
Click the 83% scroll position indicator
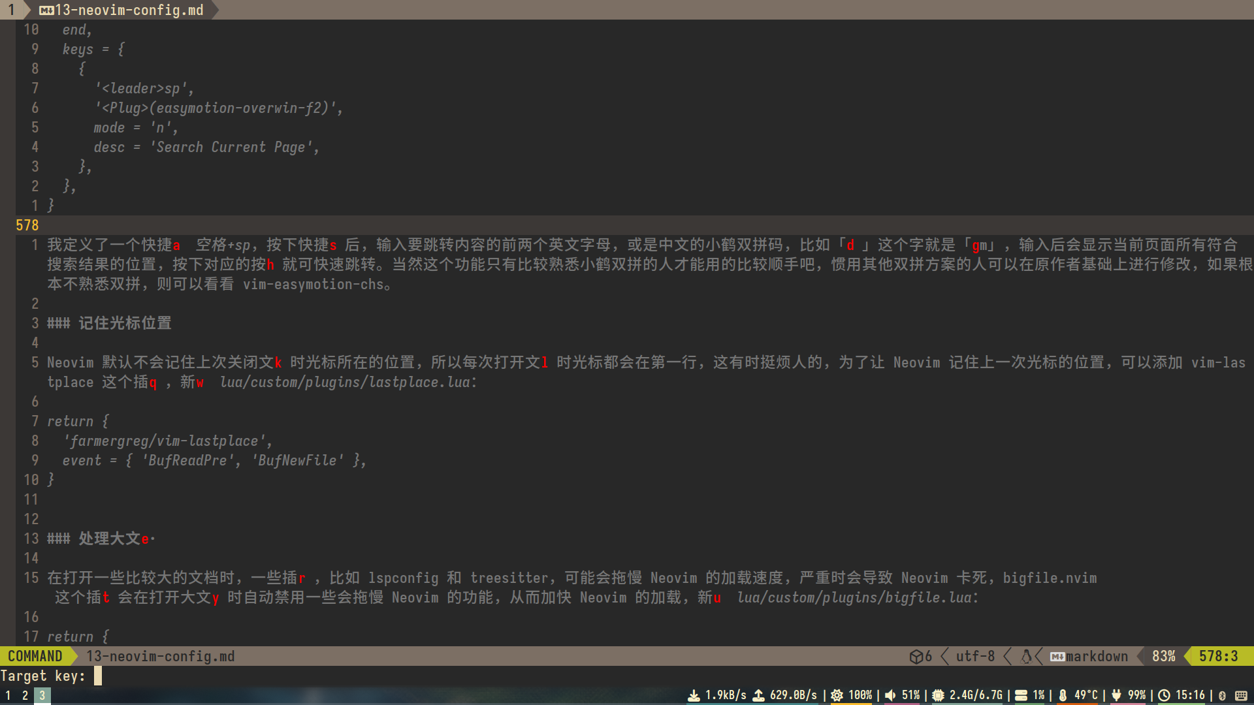pyautogui.click(x=1163, y=657)
